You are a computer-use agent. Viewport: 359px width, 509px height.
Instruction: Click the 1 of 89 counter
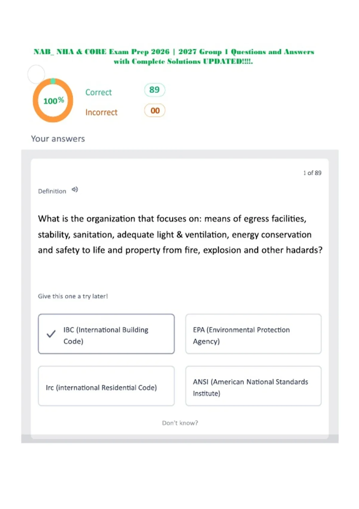312,173
